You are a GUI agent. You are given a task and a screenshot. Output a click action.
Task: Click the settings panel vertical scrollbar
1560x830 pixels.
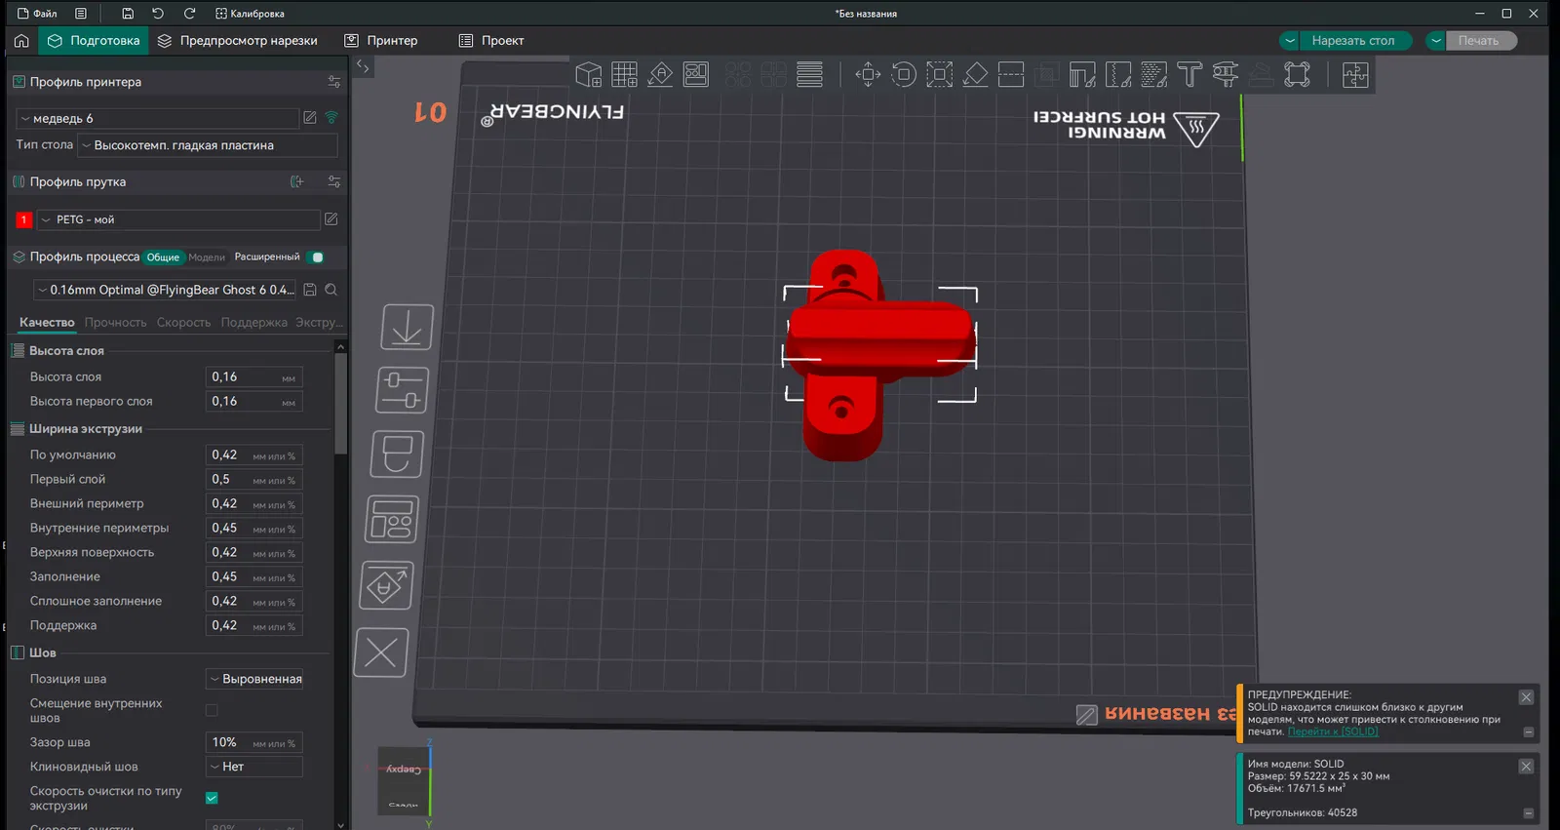tap(340, 404)
